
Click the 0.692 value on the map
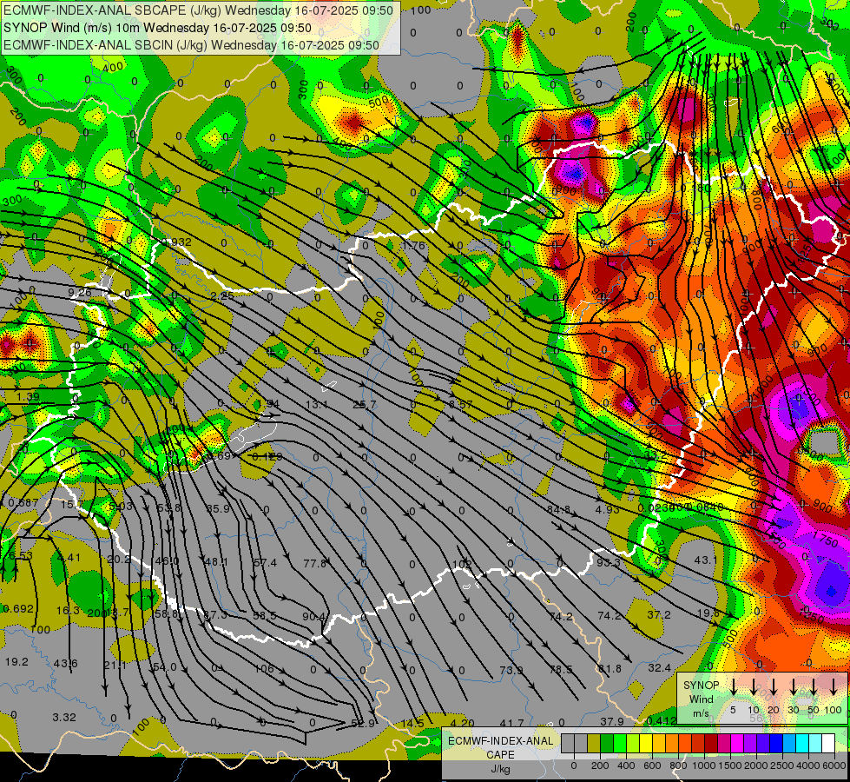pyautogui.click(x=18, y=609)
